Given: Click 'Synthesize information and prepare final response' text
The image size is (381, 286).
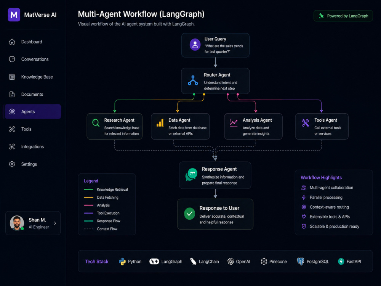Looking at the screenshot, I should click(223, 180).
